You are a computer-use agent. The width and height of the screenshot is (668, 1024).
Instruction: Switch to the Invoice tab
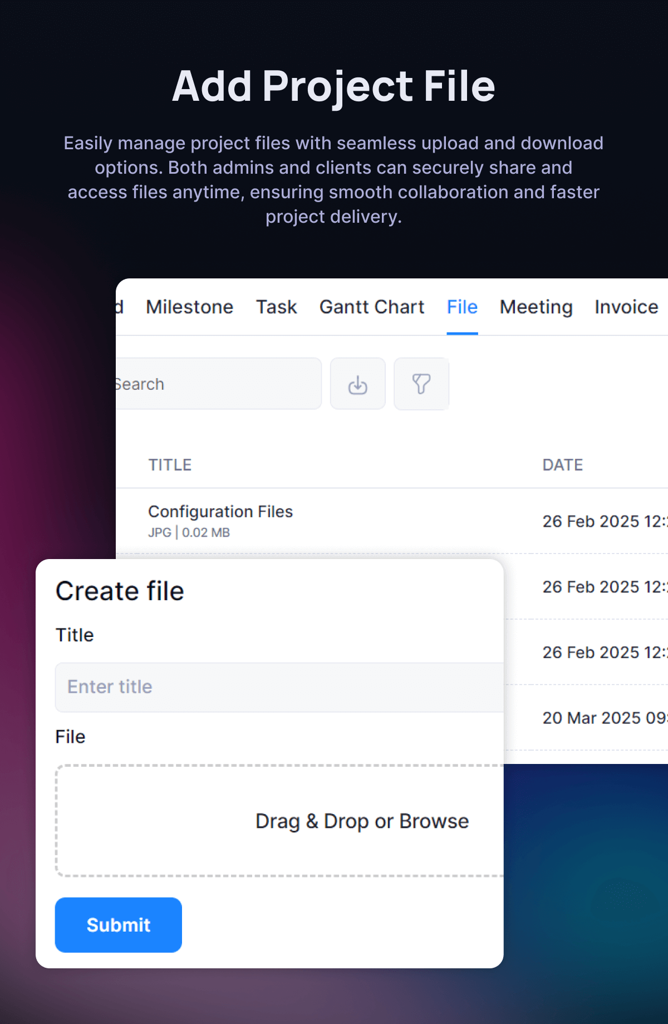(626, 307)
